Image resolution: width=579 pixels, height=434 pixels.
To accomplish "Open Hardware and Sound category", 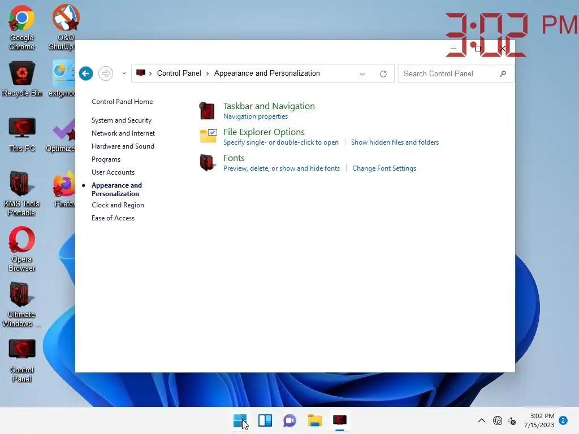I will coord(123,146).
